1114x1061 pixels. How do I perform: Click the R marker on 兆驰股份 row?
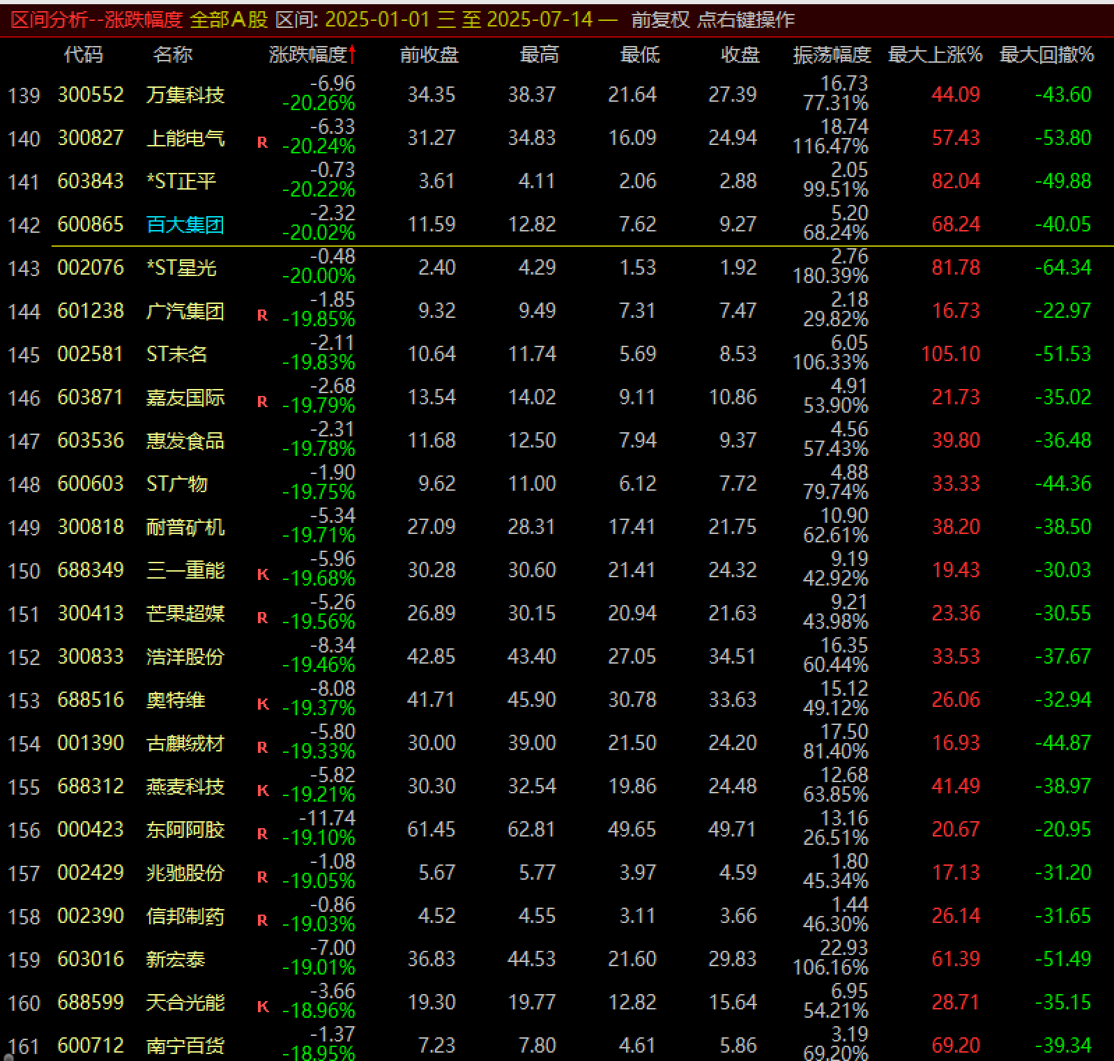(x=262, y=877)
